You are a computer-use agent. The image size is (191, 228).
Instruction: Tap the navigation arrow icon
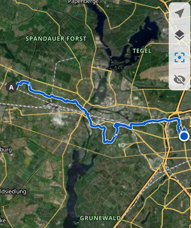[180, 13]
